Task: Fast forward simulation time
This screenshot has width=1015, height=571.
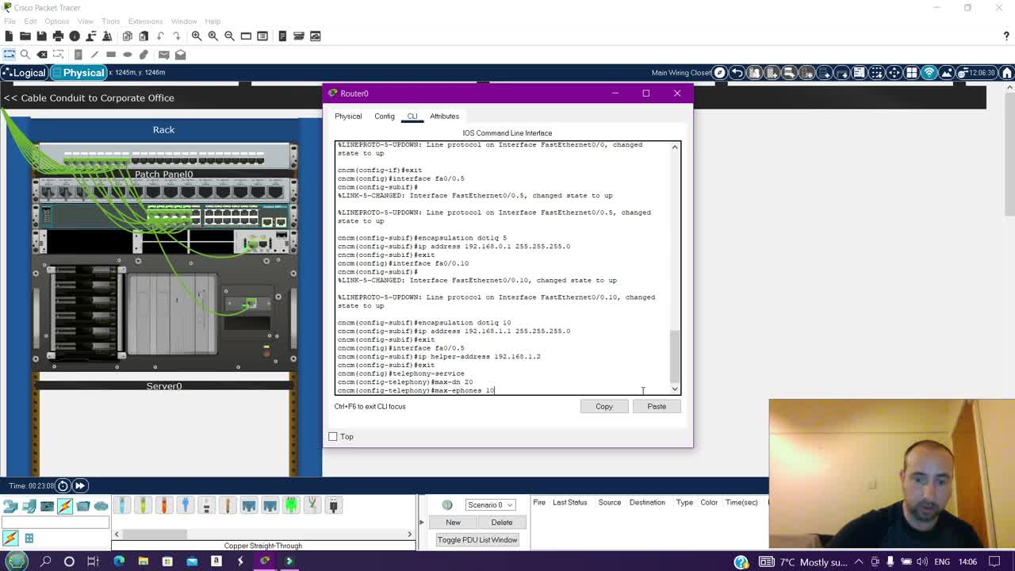Action: [80, 485]
